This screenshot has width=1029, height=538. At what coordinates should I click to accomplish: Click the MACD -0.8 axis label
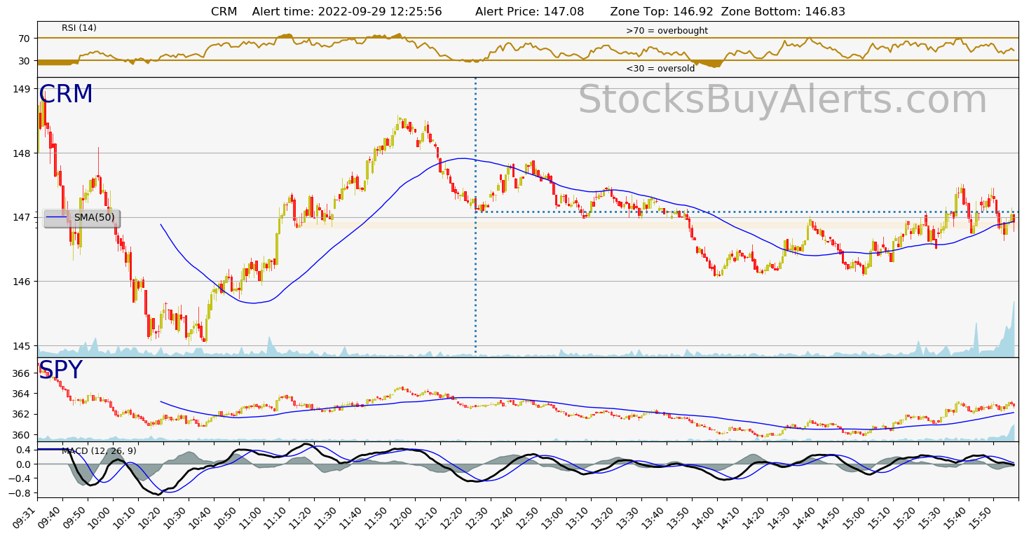[18, 492]
